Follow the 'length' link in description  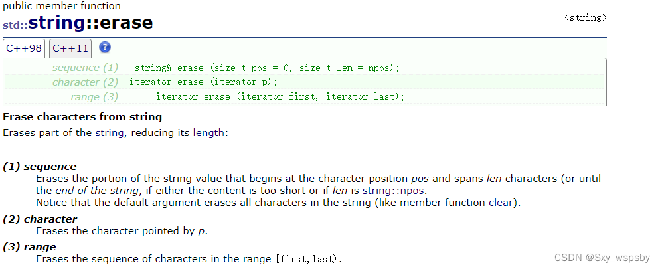208,133
